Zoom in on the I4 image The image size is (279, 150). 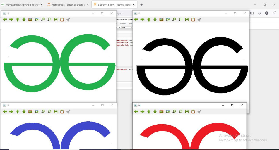click(x=174, y=112)
